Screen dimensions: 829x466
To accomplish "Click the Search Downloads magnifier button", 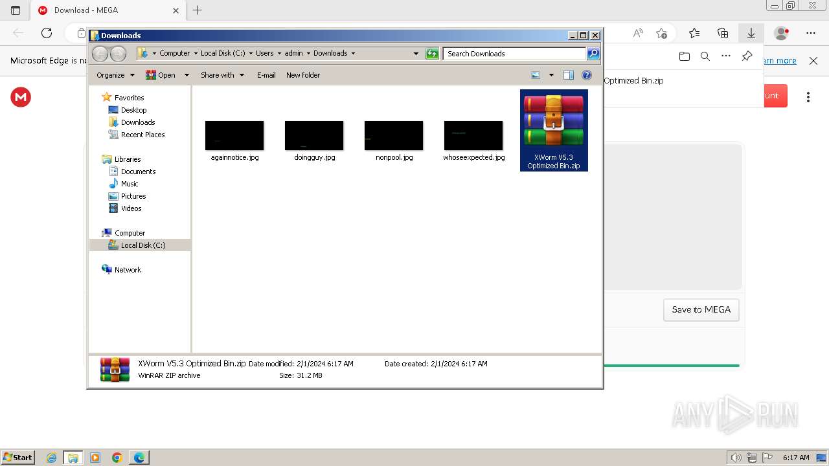I will 593,54.
